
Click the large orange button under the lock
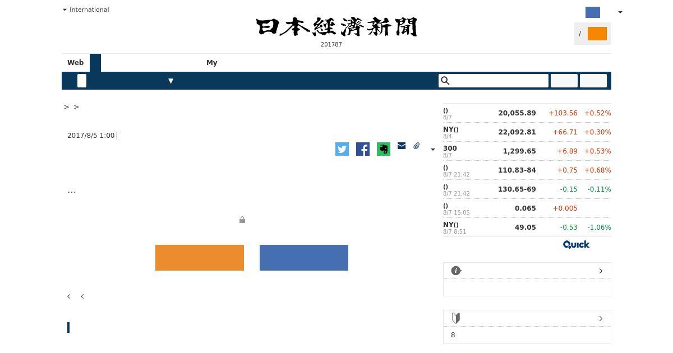pyautogui.click(x=200, y=258)
